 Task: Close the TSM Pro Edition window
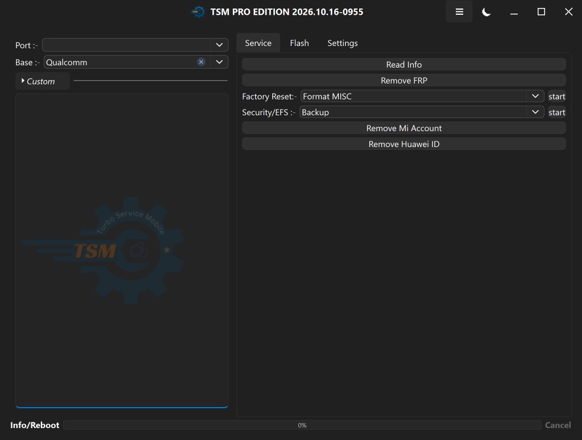568,12
